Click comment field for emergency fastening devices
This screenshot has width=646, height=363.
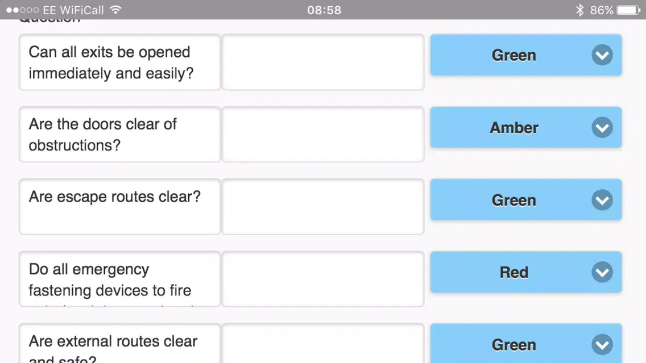coord(322,279)
